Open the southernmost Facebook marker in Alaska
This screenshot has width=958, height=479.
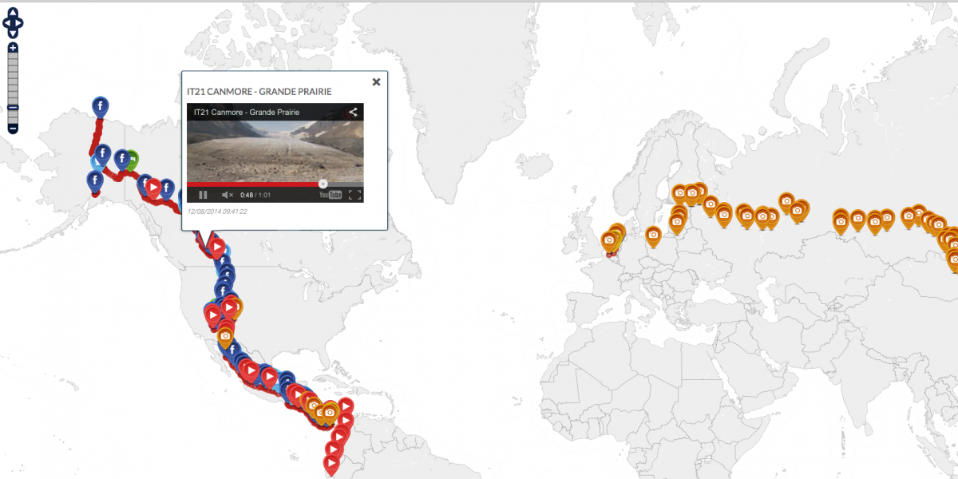(x=95, y=180)
